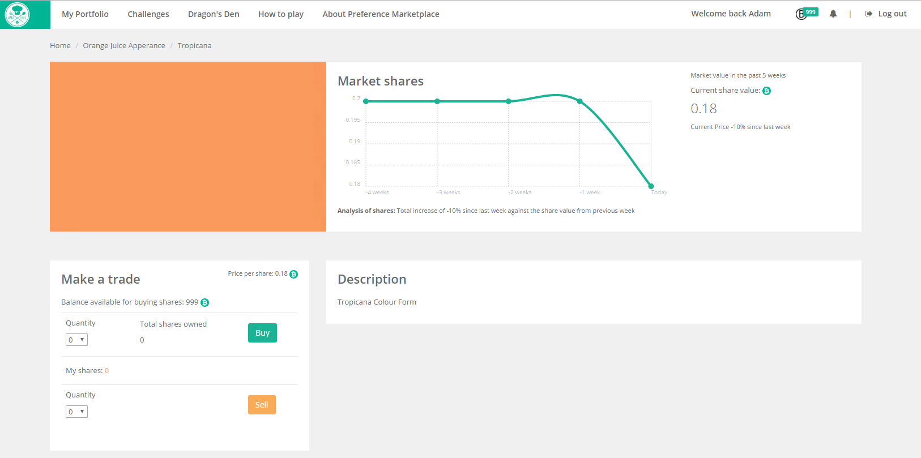Click the Today data point on chart

coord(651,186)
